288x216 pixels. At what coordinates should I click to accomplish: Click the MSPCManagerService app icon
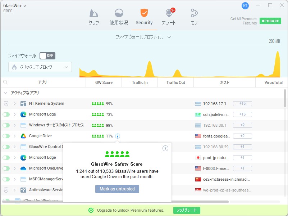pos(23,179)
